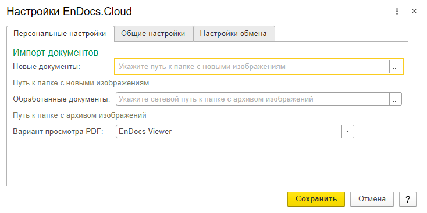Save settings with Сохранить button
Viewport: 427px width, 213px height.
316,199
